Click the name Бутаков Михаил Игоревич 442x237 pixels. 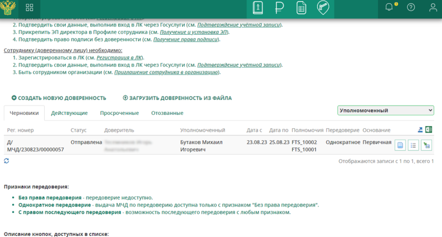click(201, 146)
